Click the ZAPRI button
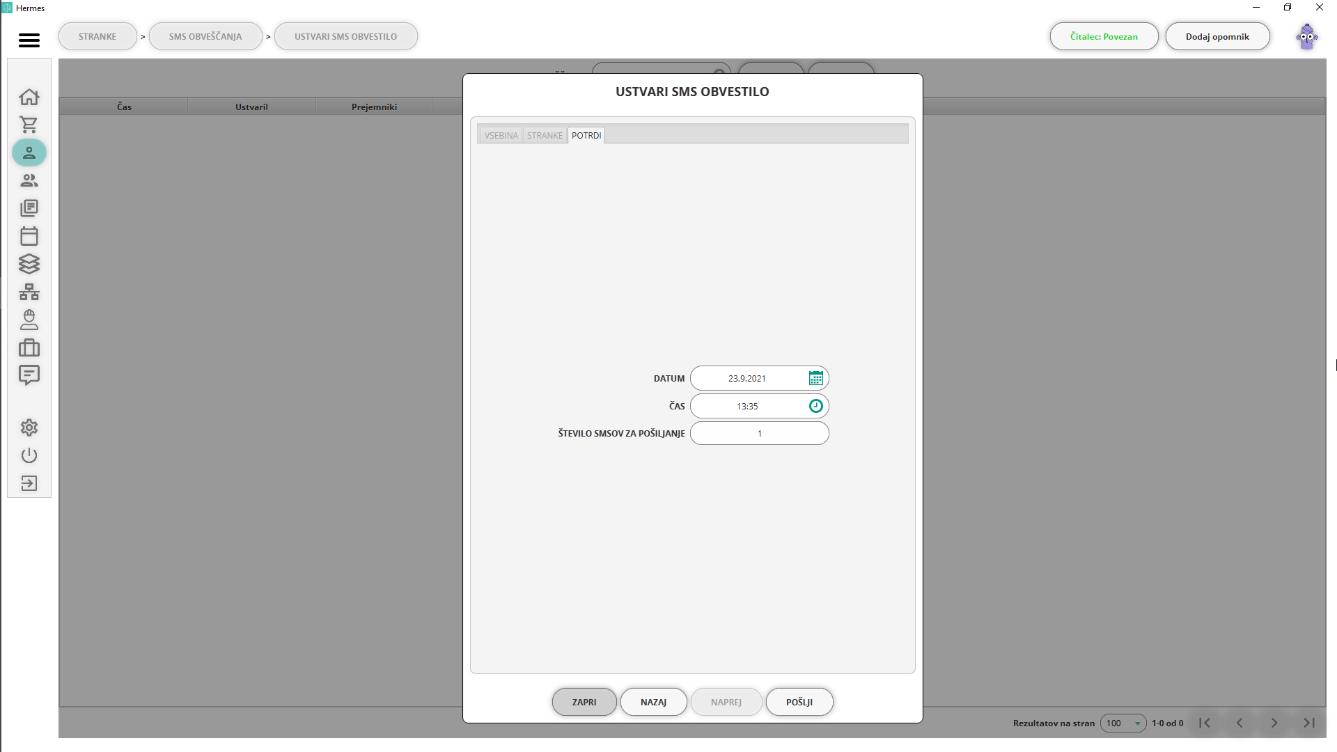 click(584, 702)
